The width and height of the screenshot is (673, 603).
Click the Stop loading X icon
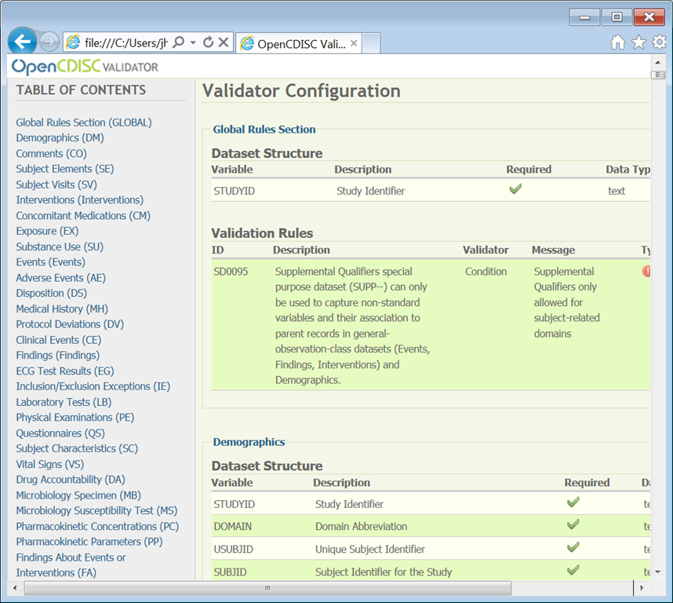pyautogui.click(x=224, y=42)
